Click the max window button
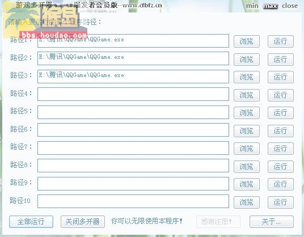This screenshot has height=237, width=304. coord(271,6)
